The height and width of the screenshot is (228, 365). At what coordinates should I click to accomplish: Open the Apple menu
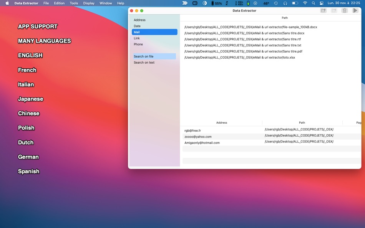coord(7,3)
